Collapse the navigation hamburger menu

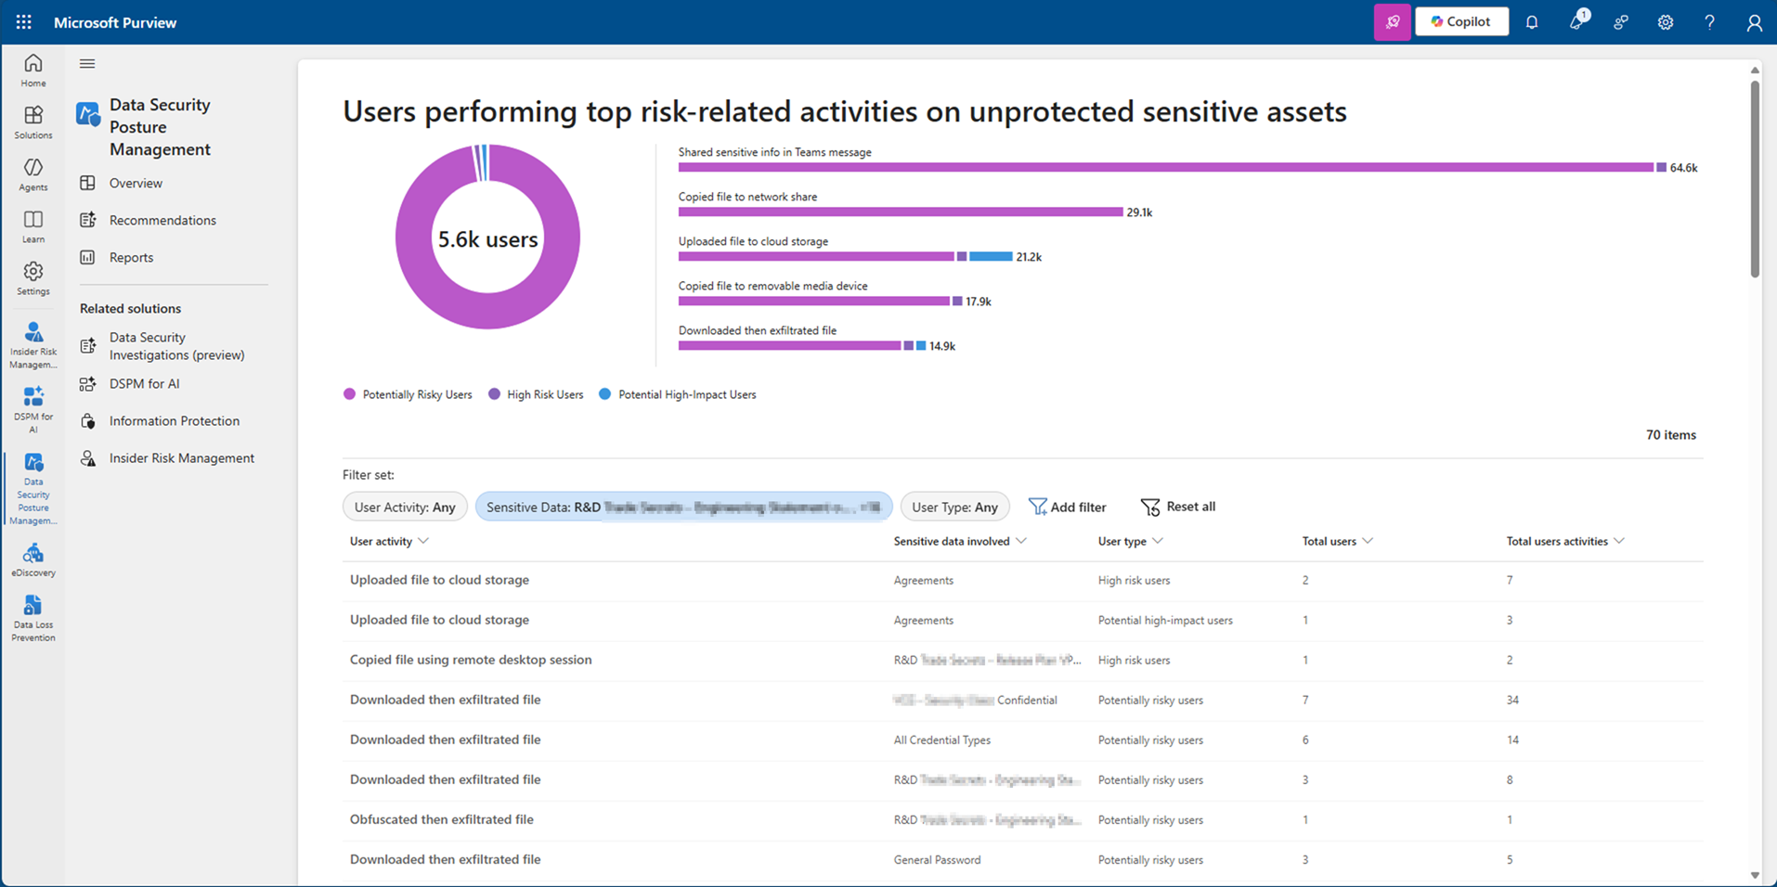[87, 64]
